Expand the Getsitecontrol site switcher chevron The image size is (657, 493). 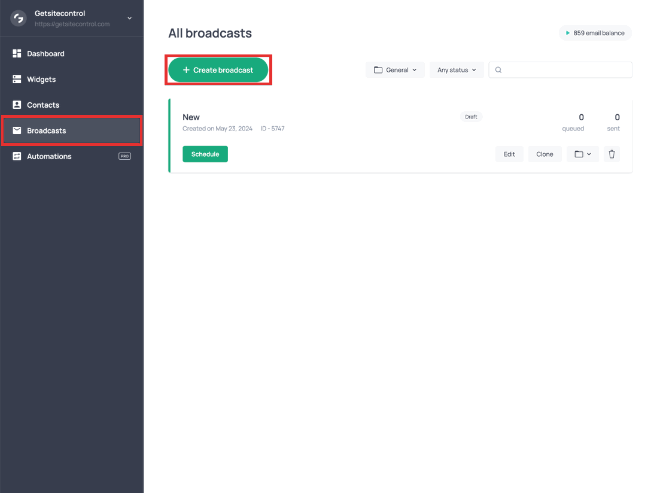tap(130, 19)
